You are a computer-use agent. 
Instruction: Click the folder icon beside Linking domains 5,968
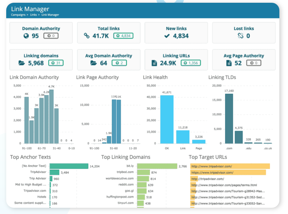[x=21, y=63]
